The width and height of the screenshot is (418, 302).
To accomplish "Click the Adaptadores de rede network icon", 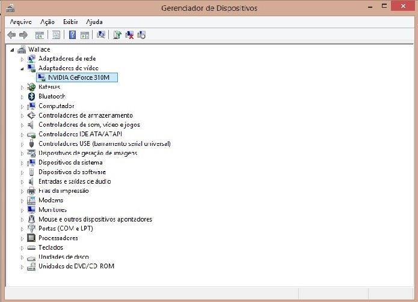I will tap(31, 58).
